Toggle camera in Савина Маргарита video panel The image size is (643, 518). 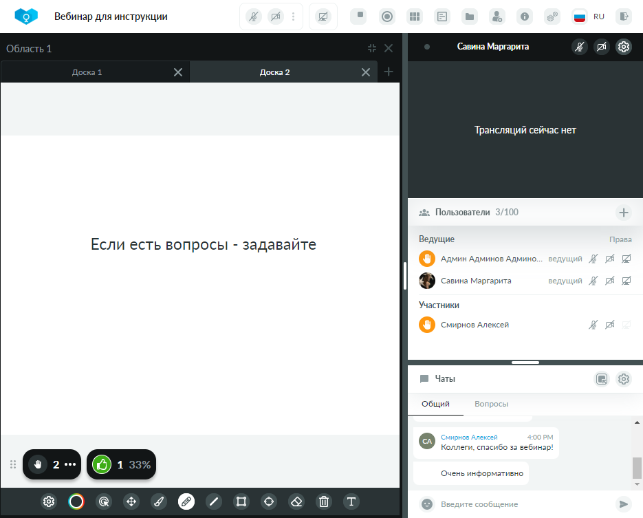coord(602,47)
